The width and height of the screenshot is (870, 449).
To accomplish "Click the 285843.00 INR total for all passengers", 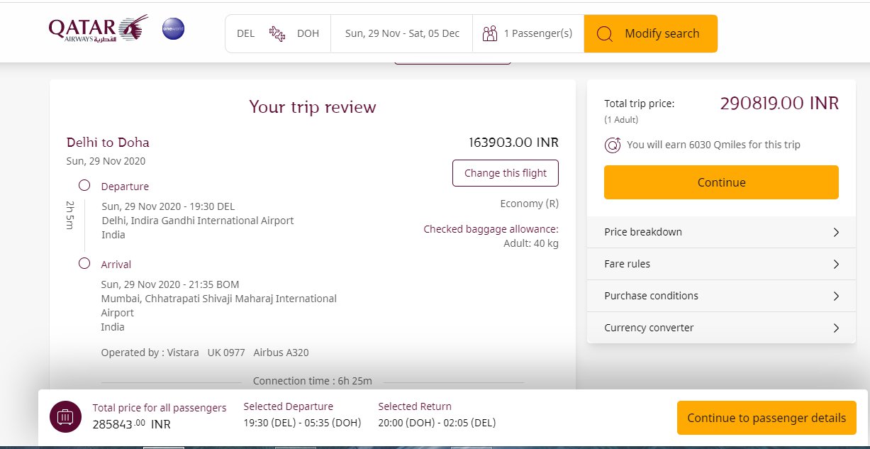I will pyautogui.click(x=132, y=424).
